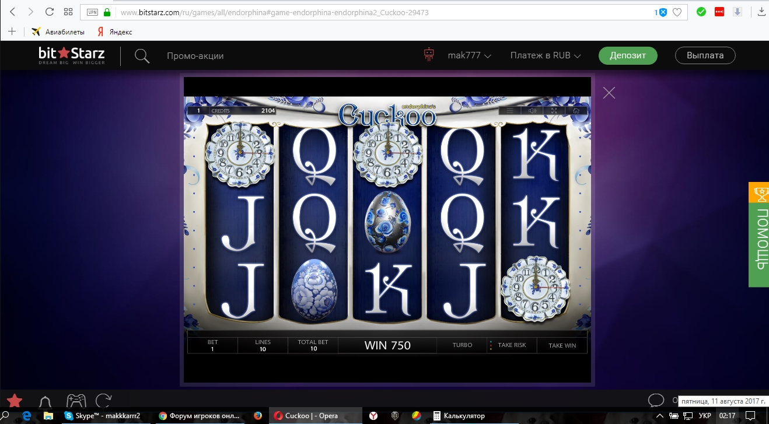Switch the УКР keyboard language
This screenshot has width=769, height=424.
(x=705, y=416)
